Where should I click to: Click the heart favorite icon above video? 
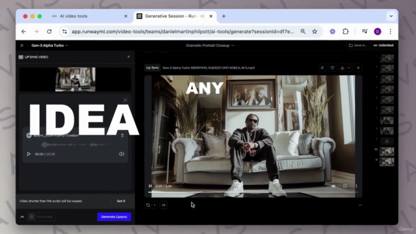(x=332, y=68)
